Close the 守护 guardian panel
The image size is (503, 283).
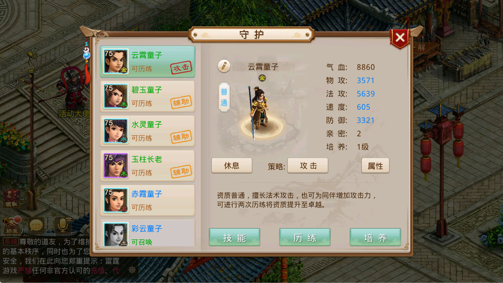pos(400,38)
